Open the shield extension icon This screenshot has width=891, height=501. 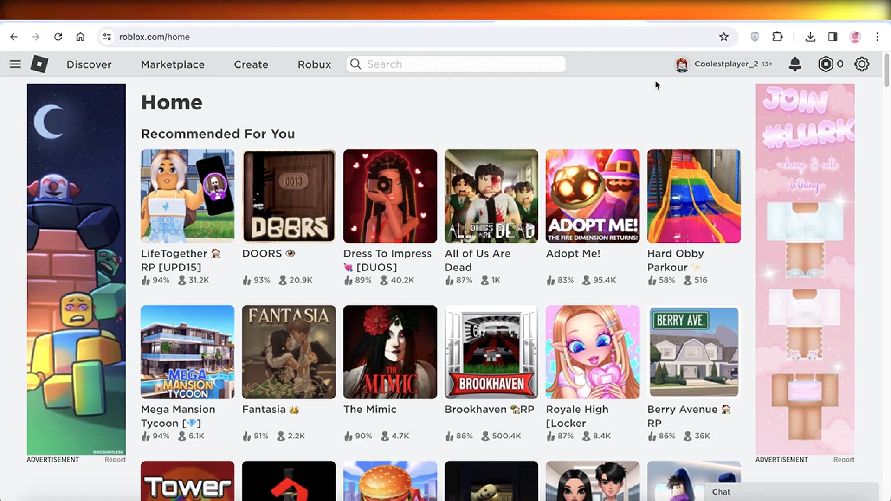coord(755,37)
